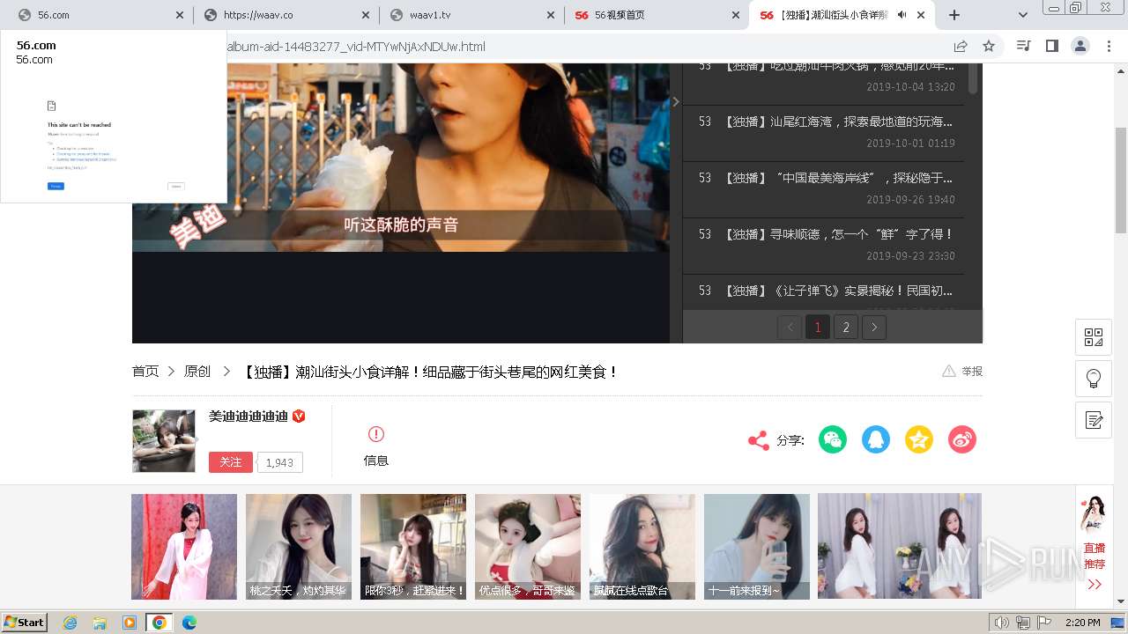Close the 56视频首页 tab

coord(736,15)
